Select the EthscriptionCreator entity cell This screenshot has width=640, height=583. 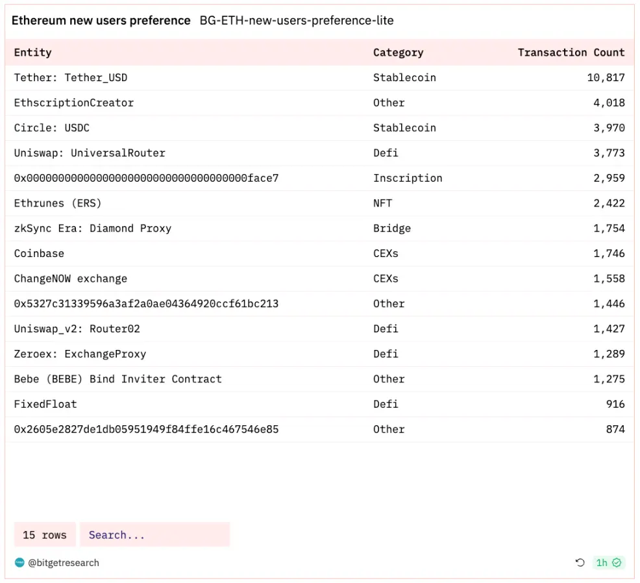point(74,103)
